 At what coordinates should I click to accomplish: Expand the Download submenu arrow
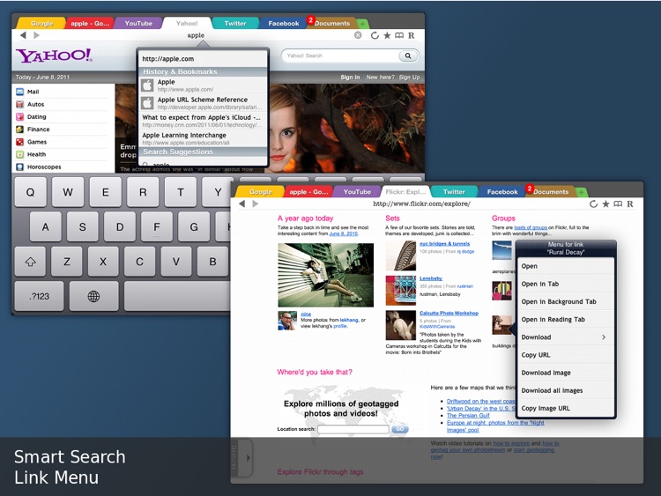coord(604,337)
